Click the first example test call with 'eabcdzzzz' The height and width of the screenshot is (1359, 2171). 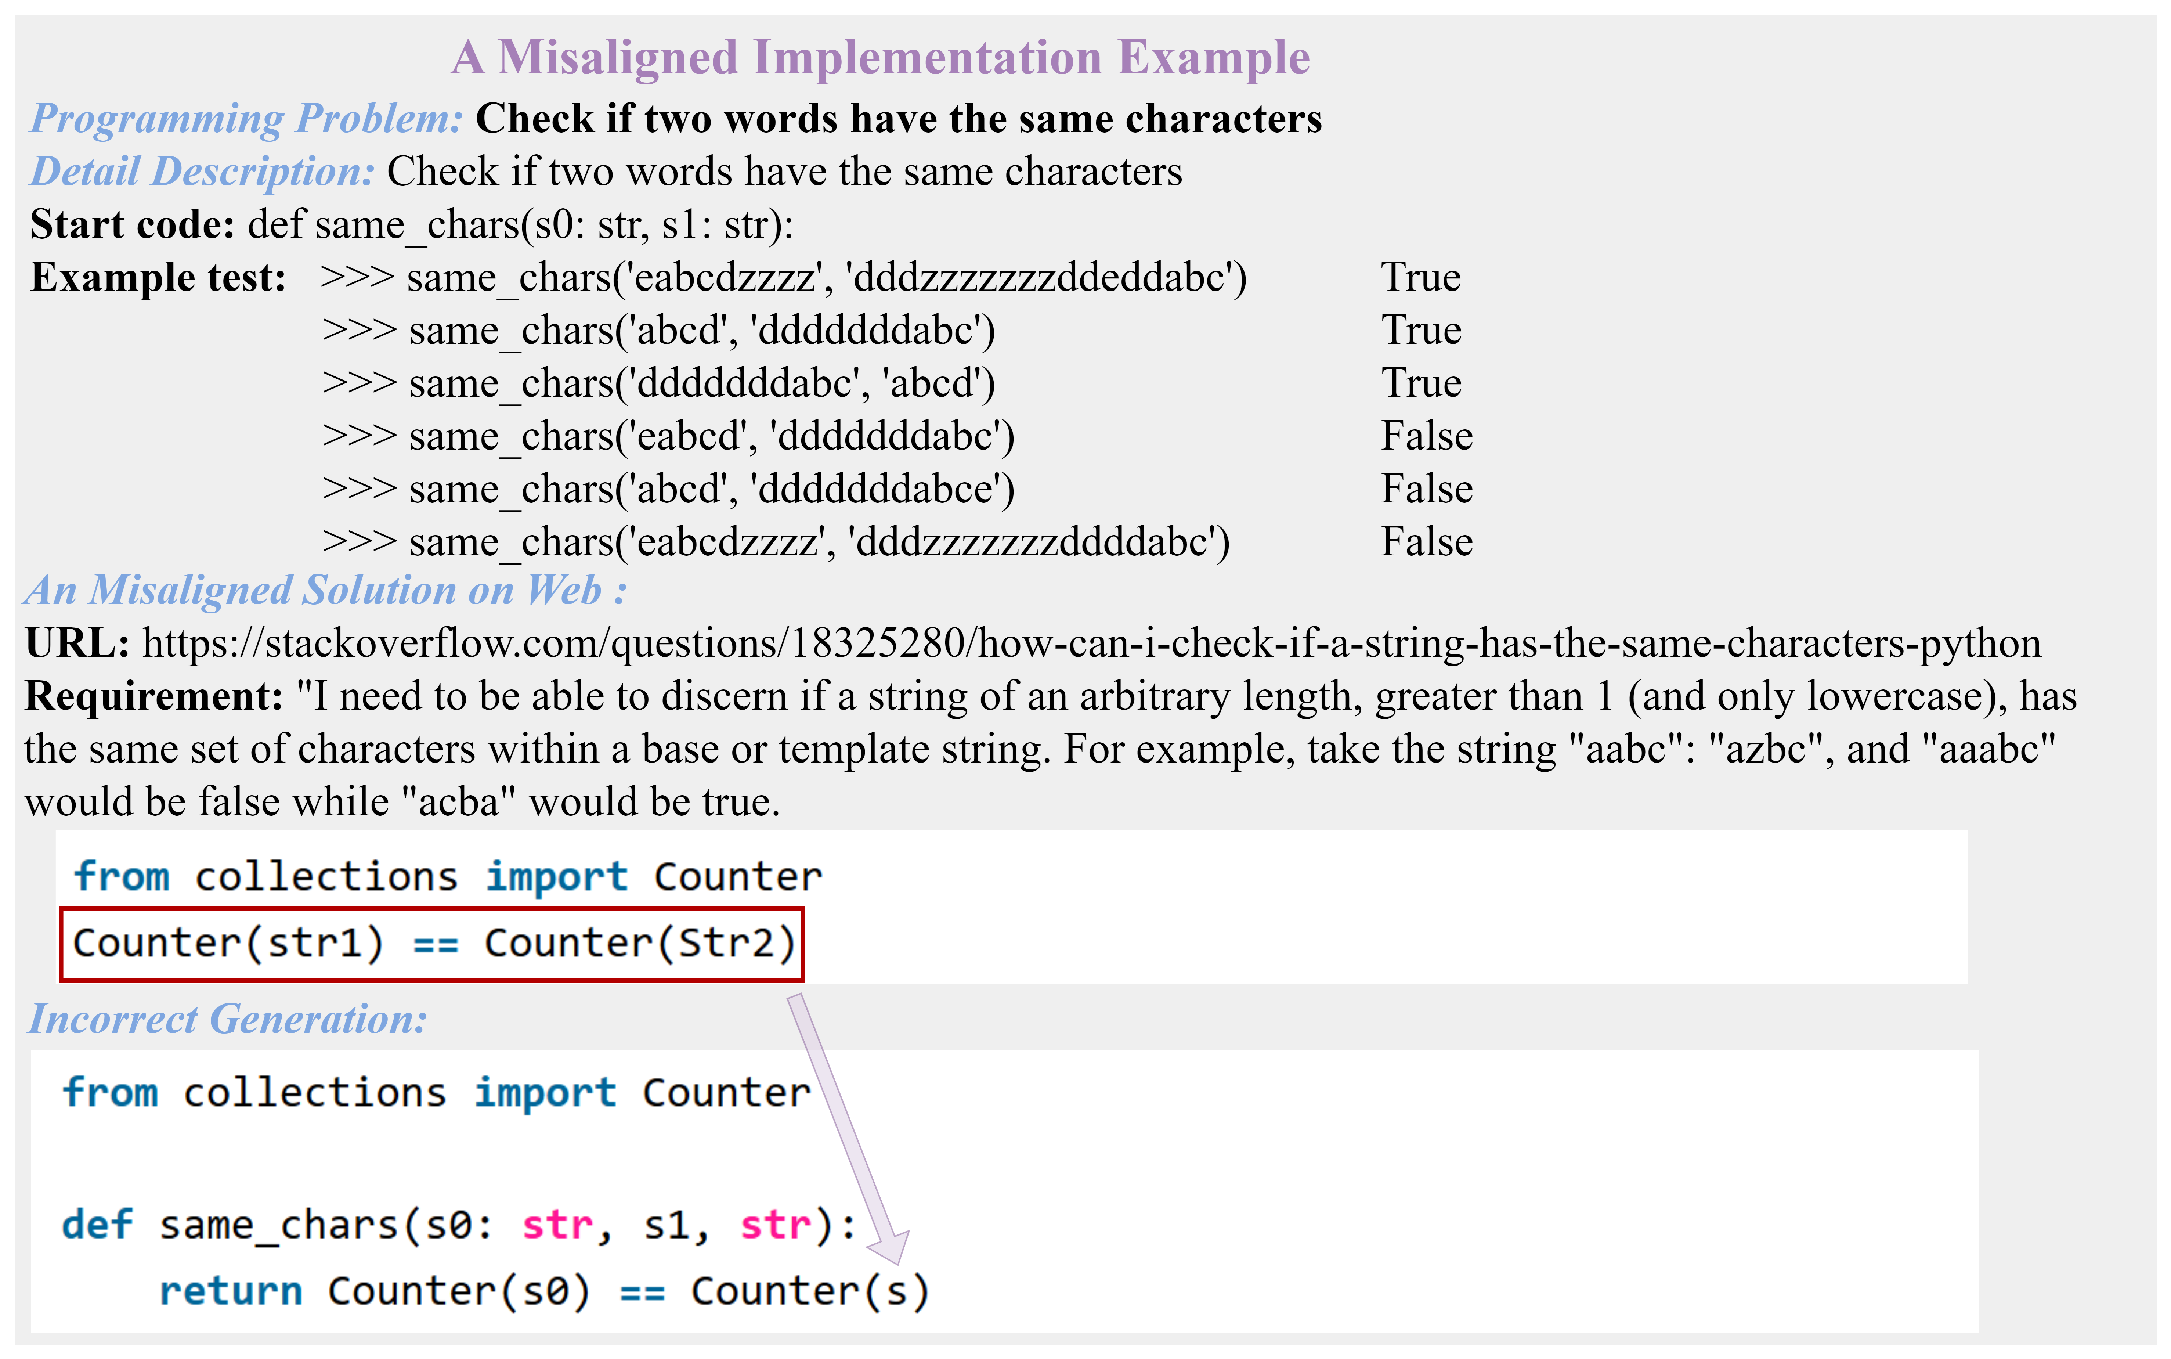coord(782,278)
